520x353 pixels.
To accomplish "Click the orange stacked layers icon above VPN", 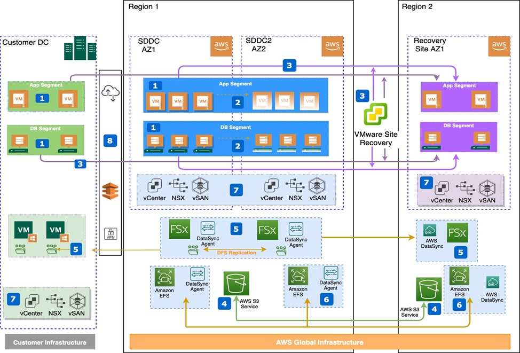I will coord(111,191).
